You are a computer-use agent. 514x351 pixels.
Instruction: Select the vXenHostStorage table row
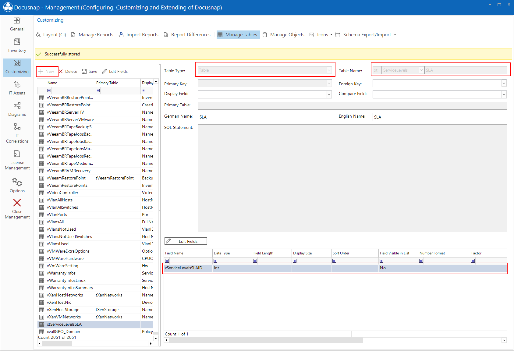point(95,310)
